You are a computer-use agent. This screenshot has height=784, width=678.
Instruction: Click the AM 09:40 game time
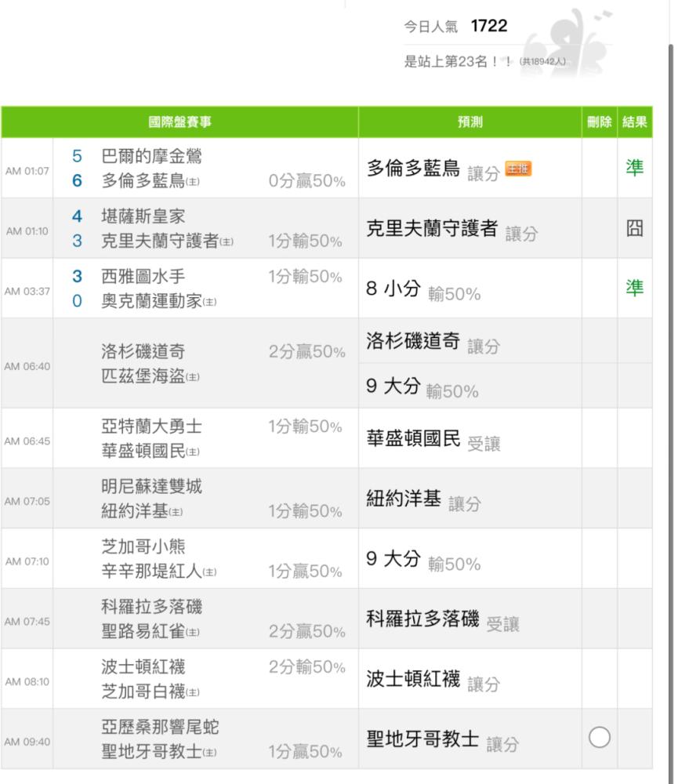tap(27, 742)
